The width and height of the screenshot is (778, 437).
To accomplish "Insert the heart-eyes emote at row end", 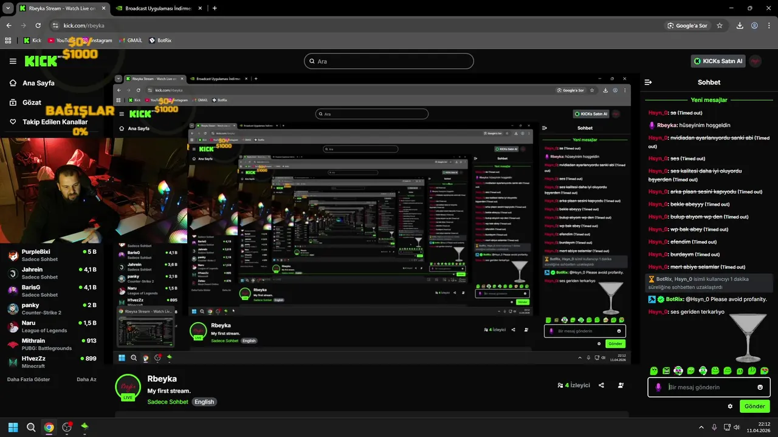I will (765, 371).
